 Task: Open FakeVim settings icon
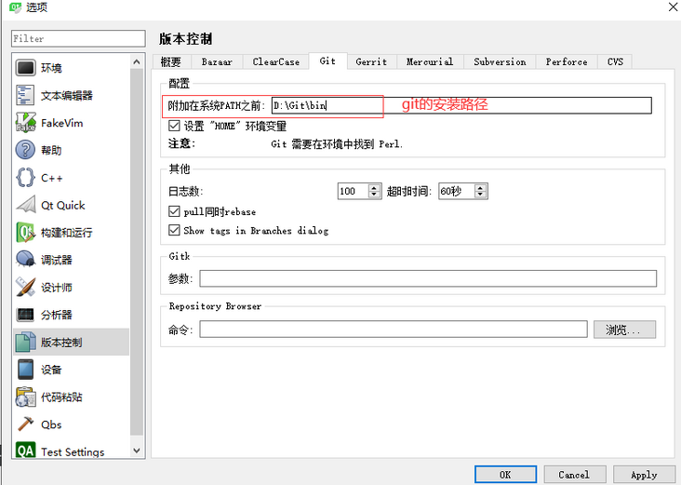point(25,123)
